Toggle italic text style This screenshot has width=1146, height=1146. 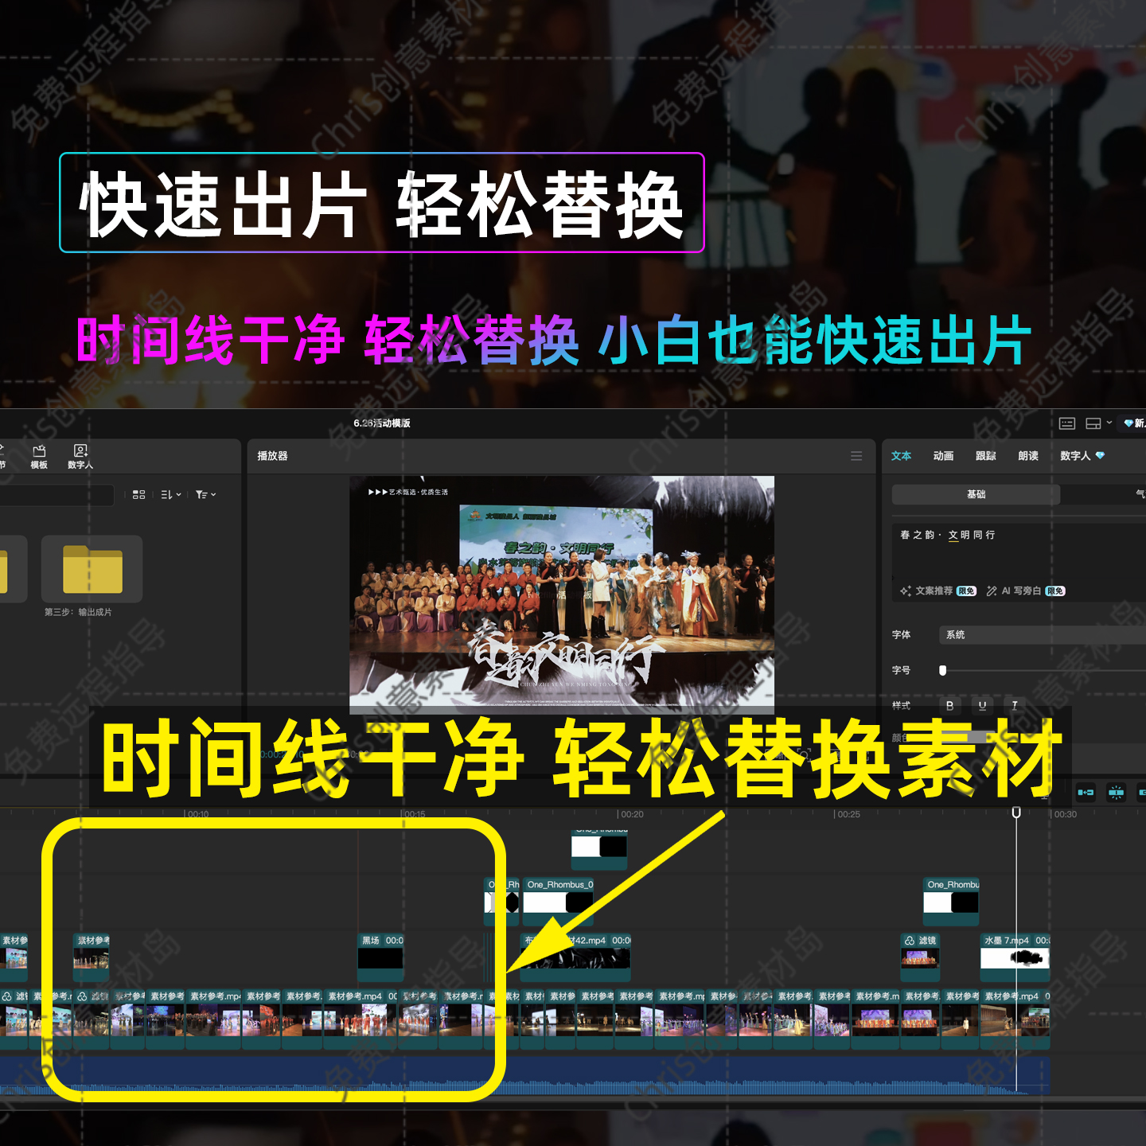pyautogui.click(x=1015, y=705)
